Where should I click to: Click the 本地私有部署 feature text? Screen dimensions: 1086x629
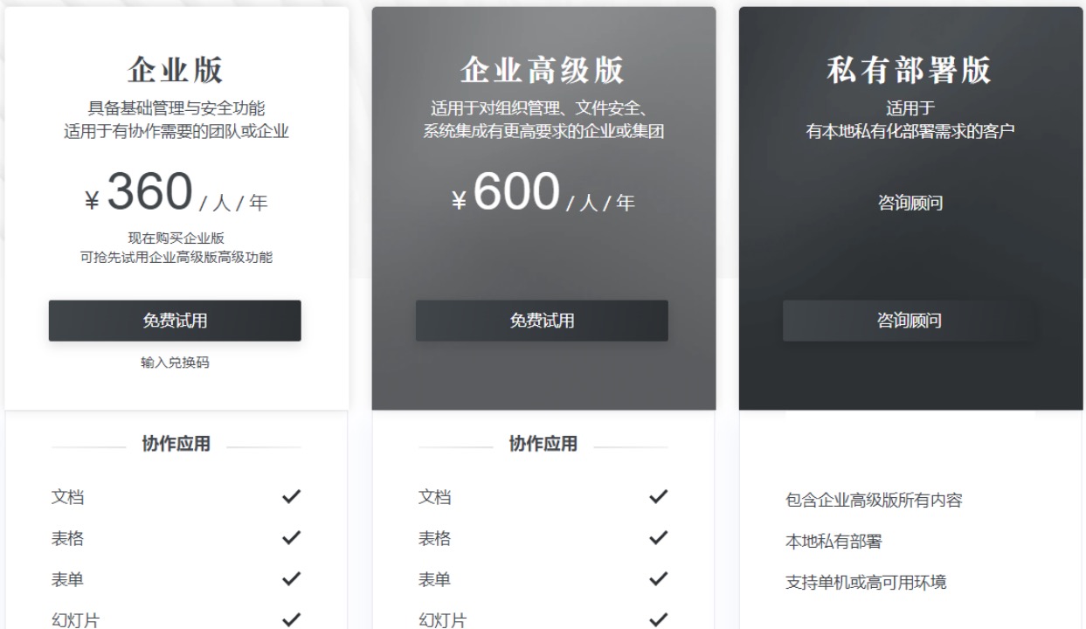coord(834,542)
